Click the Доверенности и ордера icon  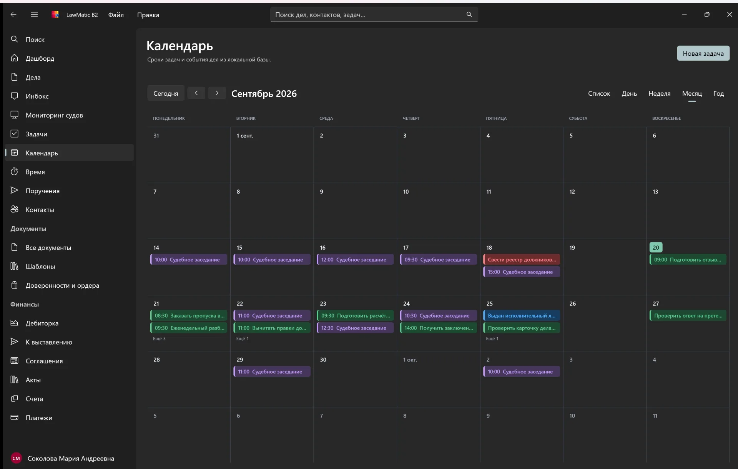[x=14, y=285]
